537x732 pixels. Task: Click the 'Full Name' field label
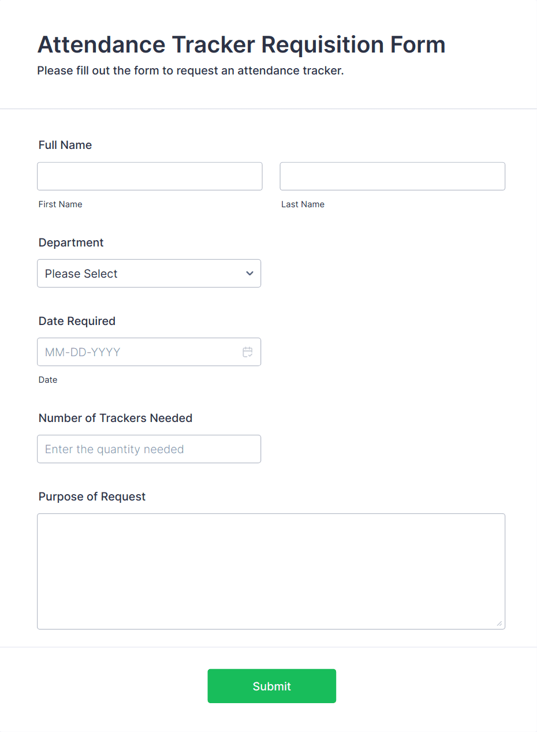coord(65,145)
